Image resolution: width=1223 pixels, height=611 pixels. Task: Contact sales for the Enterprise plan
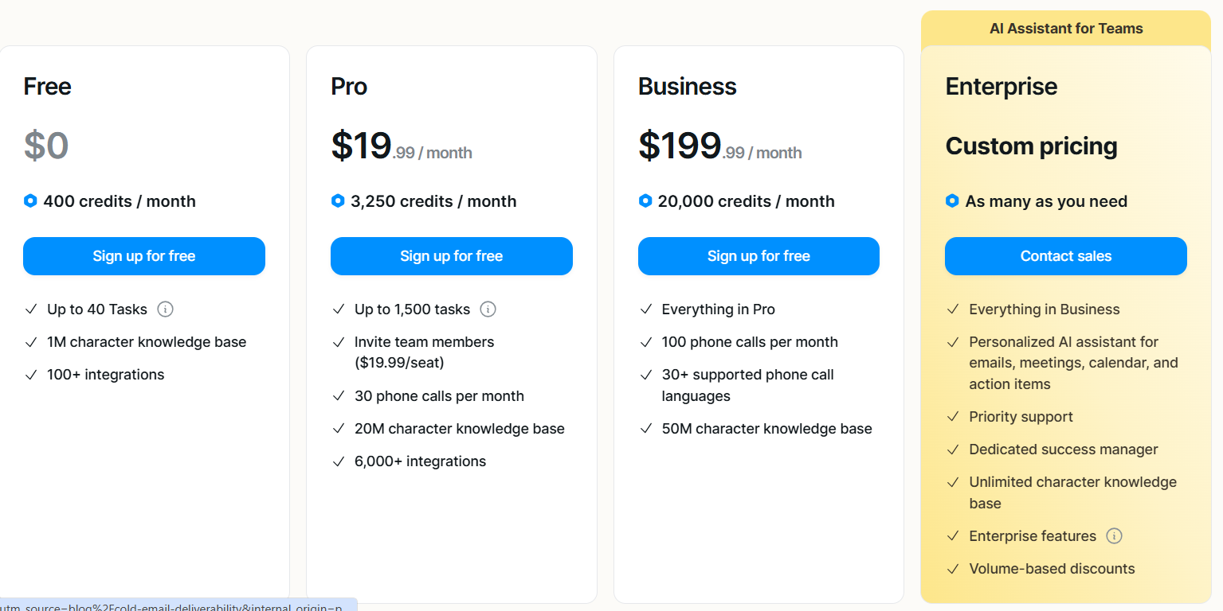point(1065,255)
